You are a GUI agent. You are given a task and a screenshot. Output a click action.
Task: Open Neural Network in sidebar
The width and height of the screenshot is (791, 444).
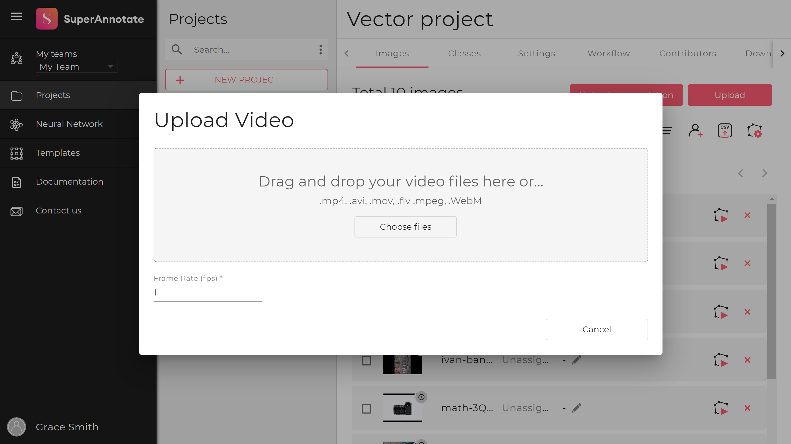(x=69, y=124)
